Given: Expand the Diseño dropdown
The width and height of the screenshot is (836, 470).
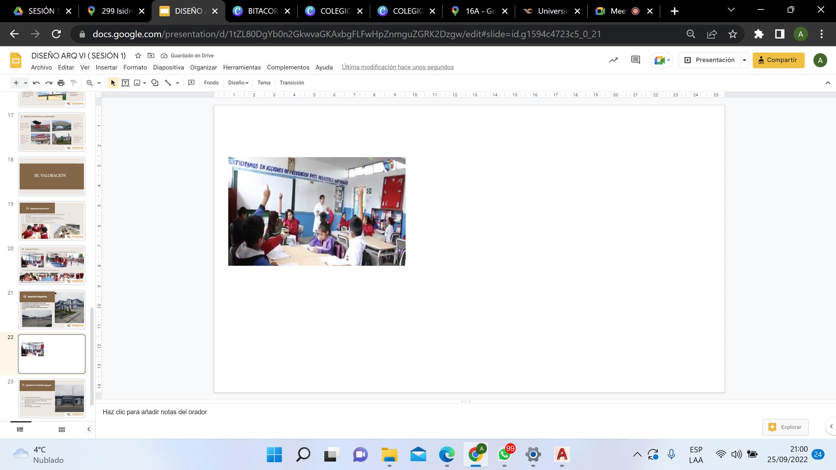Looking at the screenshot, I should (238, 83).
